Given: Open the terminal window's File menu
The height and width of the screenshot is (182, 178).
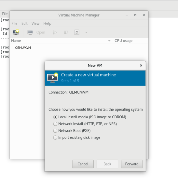Looking at the screenshot, I should 5,14.
